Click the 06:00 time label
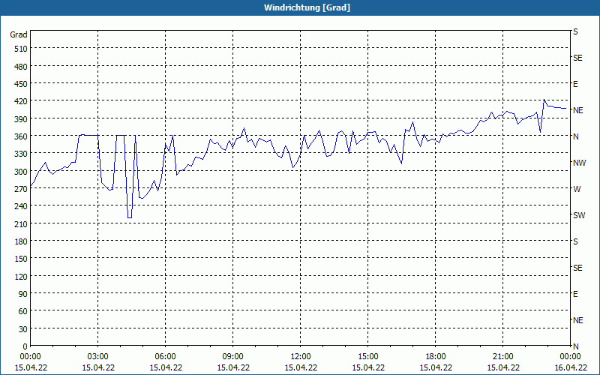 165,357
